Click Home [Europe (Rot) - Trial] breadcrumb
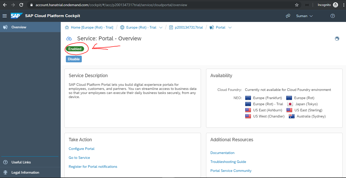Viewport: 346px width, 178px height. [x=92, y=27]
